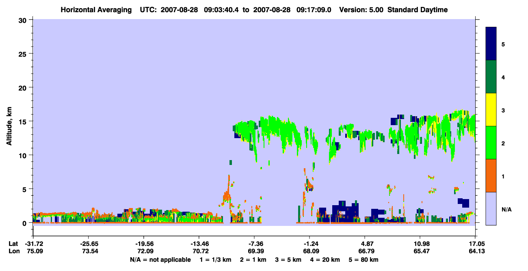Click the '5 = 80 km' legend entry

click(x=364, y=260)
